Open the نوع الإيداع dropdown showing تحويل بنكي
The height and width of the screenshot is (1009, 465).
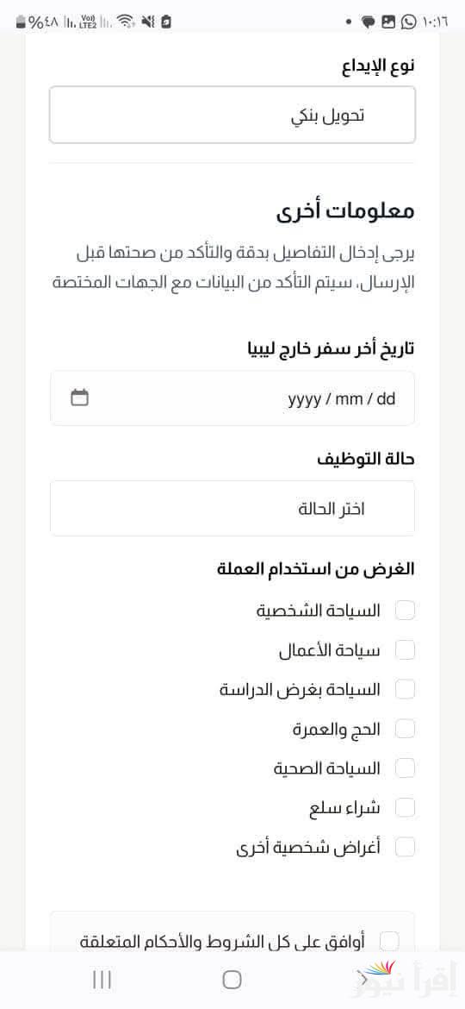click(x=232, y=116)
